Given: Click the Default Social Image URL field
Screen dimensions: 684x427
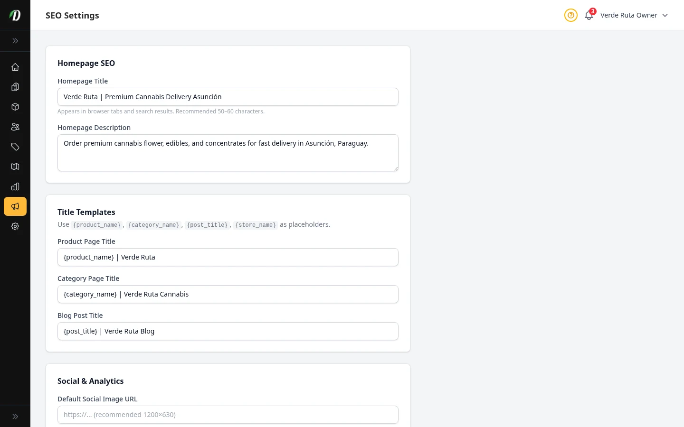Looking at the screenshot, I should pos(228,415).
